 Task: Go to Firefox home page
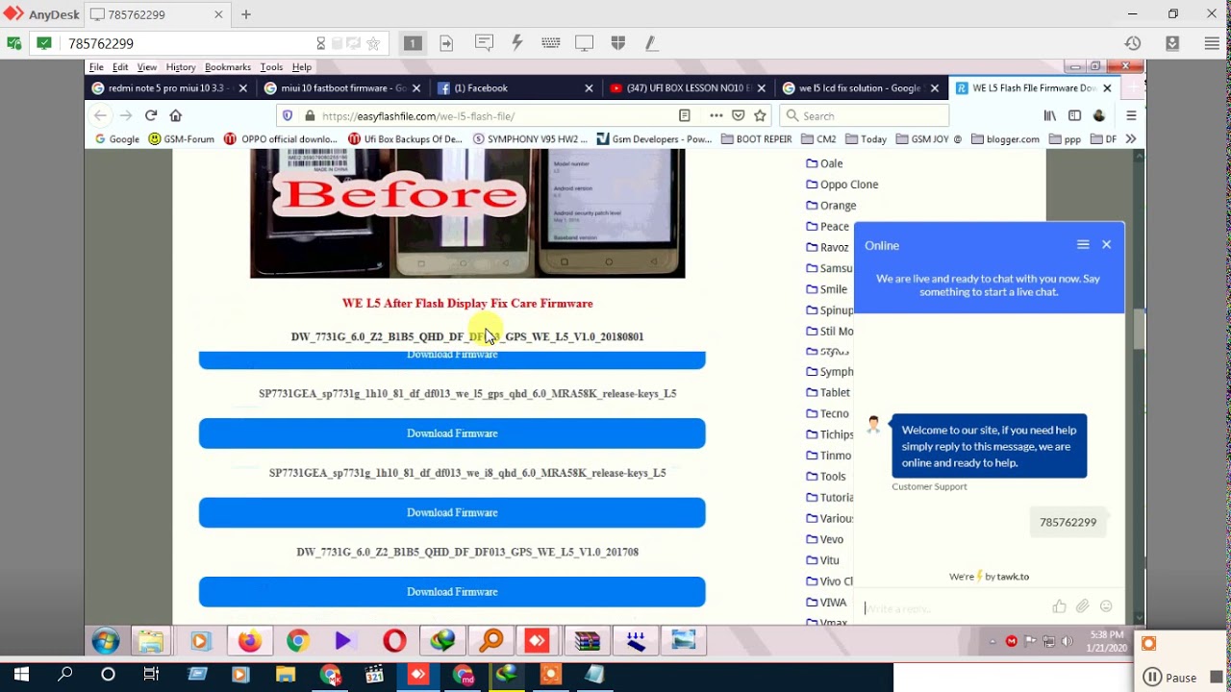175,115
